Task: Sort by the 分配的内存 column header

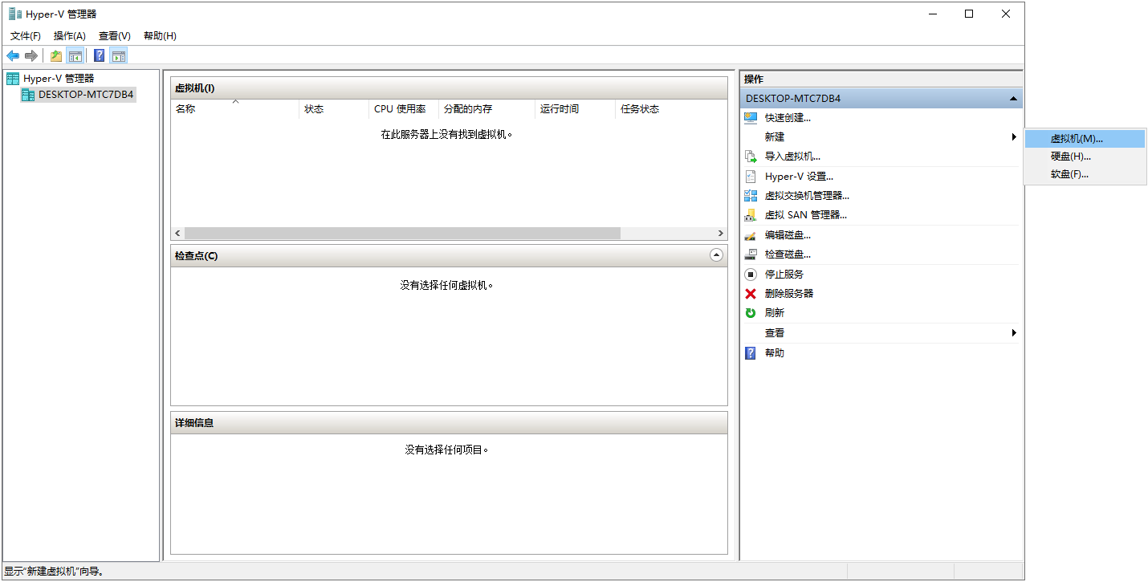Action: pos(486,109)
